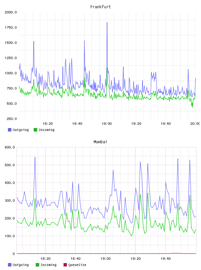Screen dimensions: 201x270
Task: Click the blue Outgoing swatch in Mumbai legend
Action: pyautogui.click(x=10, y=265)
